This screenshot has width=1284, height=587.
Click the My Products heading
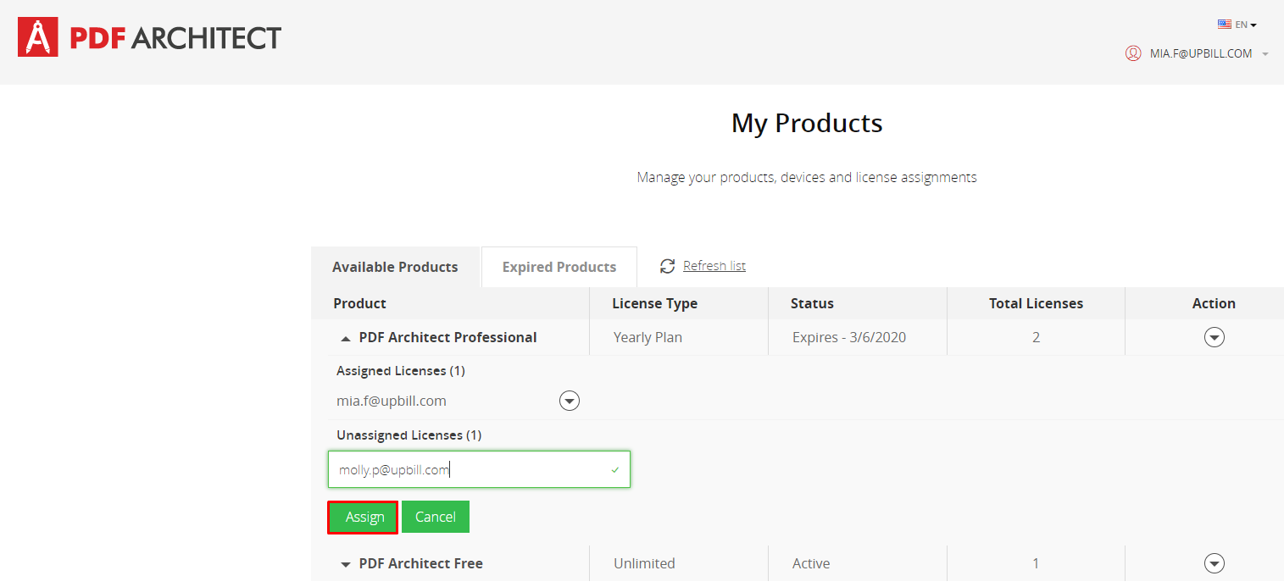tap(807, 124)
